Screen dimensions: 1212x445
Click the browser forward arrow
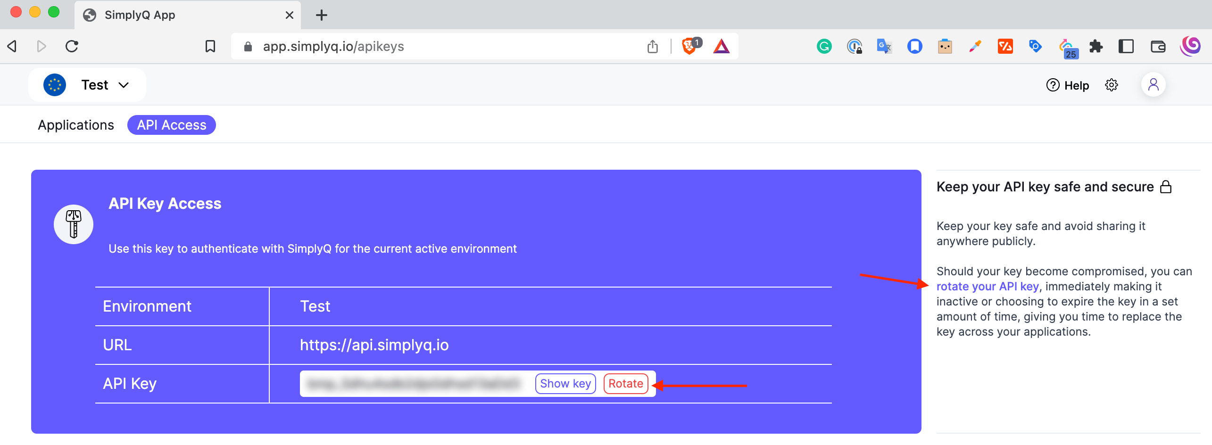42,46
